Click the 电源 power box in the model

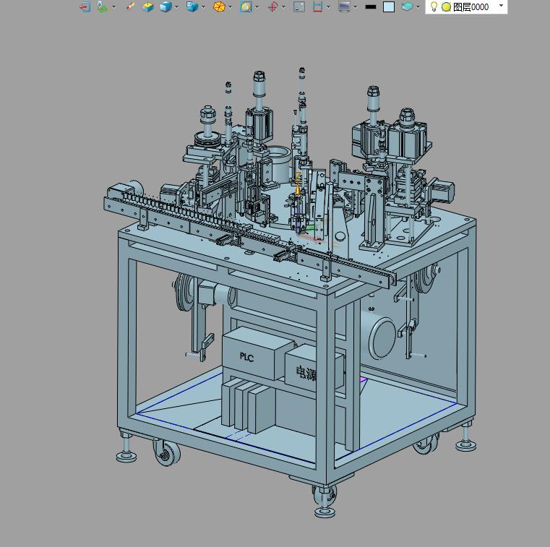pos(305,371)
